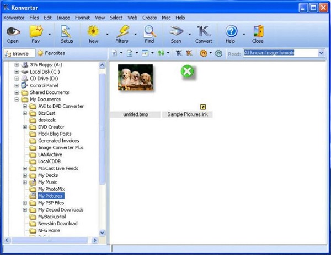Select the Browse tab
Viewport: 331px width, 255px height.
[19, 53]
